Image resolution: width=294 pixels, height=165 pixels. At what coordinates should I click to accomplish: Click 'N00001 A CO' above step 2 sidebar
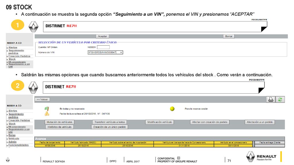click(x=14, y=106)
